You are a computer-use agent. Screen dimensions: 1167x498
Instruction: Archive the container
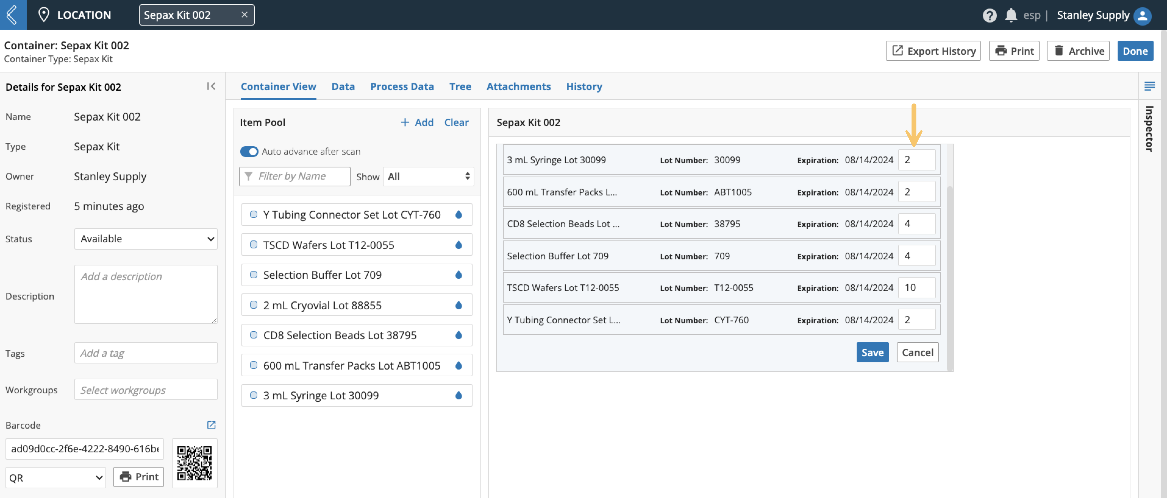pyautogui.click(x=1078, y=51)
